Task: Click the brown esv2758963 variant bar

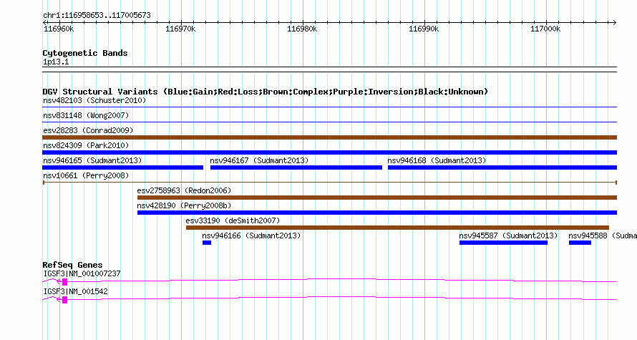Action: pos(377,198)
